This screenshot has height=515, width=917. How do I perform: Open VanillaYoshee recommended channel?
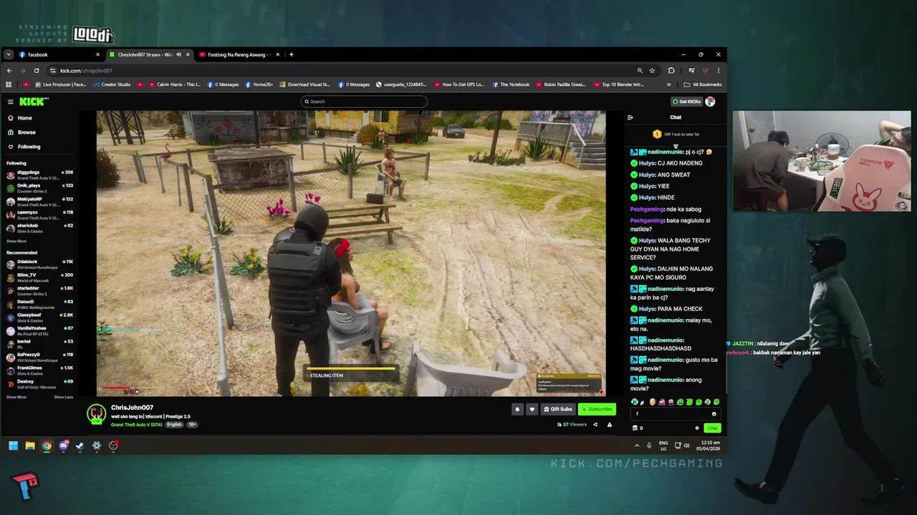click(39, 330)
